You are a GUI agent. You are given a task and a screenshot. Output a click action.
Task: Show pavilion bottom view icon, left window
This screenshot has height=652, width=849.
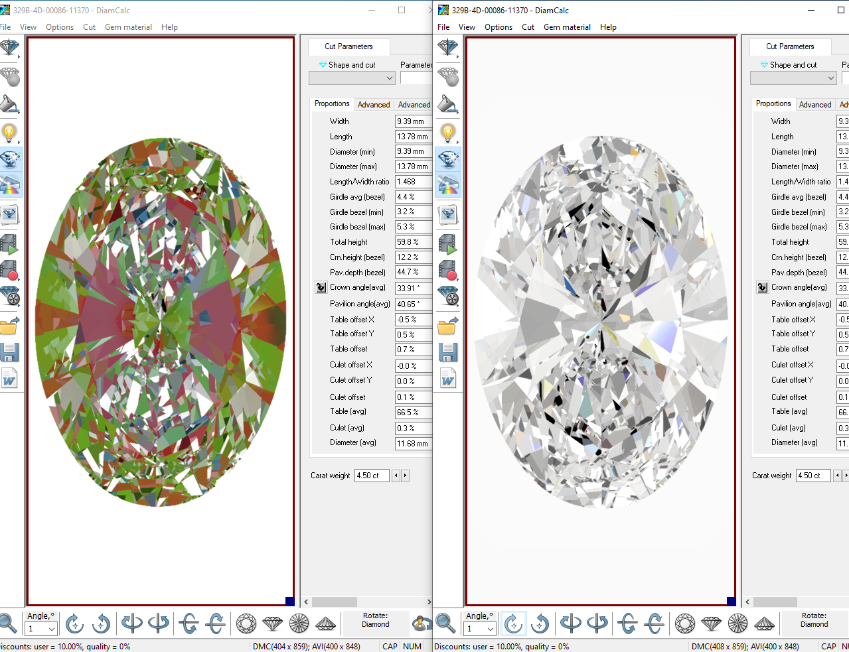click(299, 623)
